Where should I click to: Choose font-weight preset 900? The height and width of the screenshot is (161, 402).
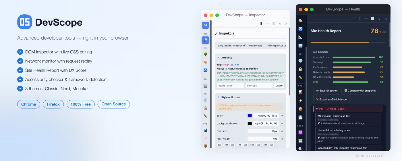(x=272, y=145)
